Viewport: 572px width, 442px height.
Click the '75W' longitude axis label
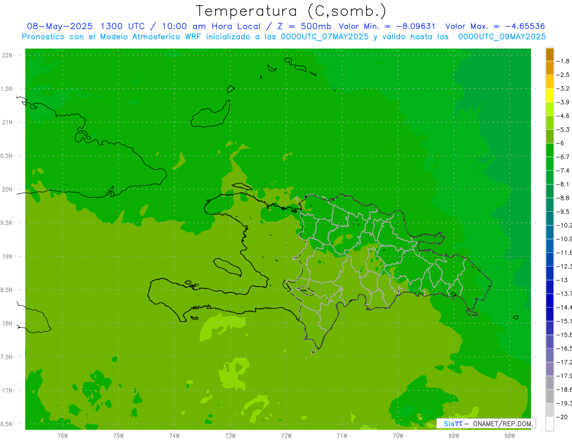(118, 435)
